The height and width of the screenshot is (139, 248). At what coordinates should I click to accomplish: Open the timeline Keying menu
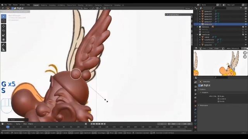tap(19, 124)
